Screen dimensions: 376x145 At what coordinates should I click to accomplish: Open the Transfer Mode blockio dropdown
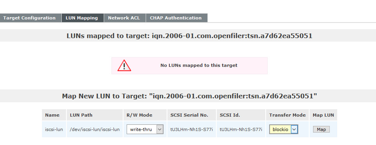(284, 129)
